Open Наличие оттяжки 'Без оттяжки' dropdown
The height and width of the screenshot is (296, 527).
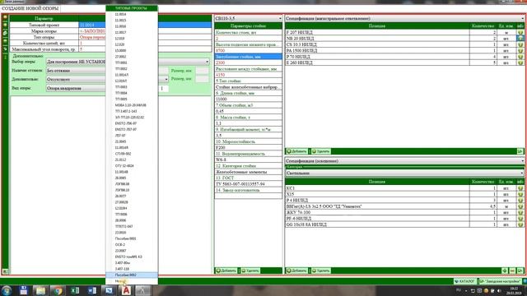(76, 71)
